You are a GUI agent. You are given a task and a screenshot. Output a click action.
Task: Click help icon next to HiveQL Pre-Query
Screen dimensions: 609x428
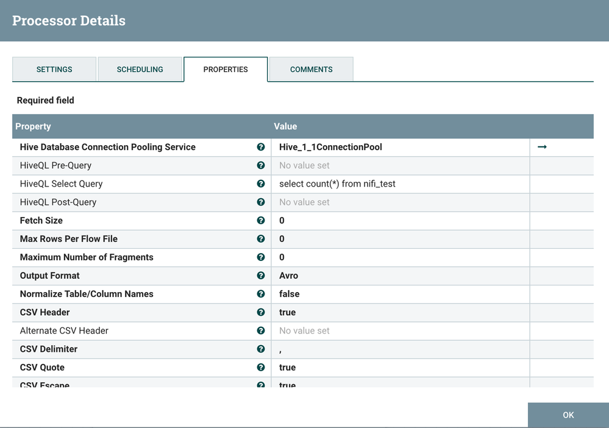pyautogui.click(x=261, y=165)
